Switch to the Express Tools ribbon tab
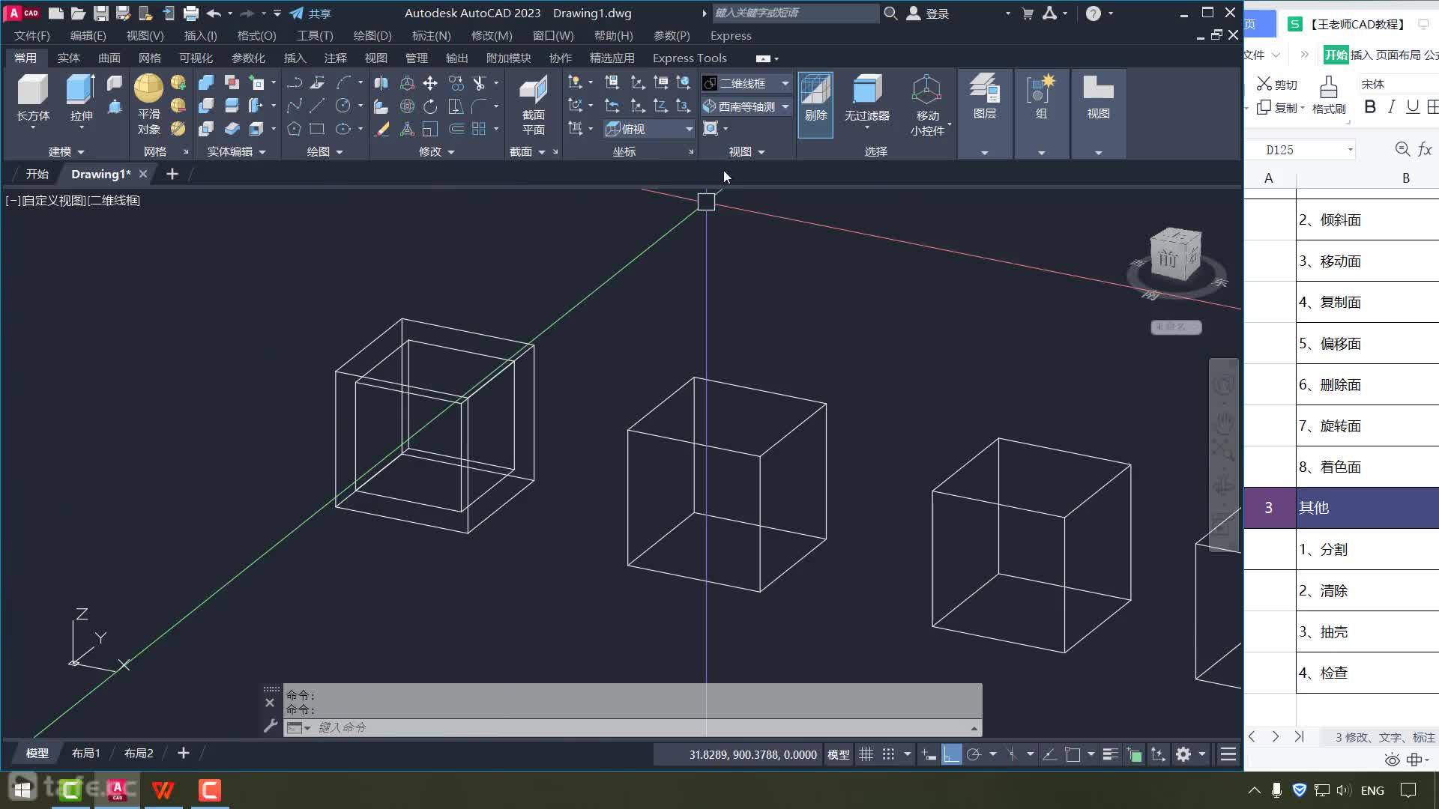Viewport: 1439px width, 809px height. point(690,58)
